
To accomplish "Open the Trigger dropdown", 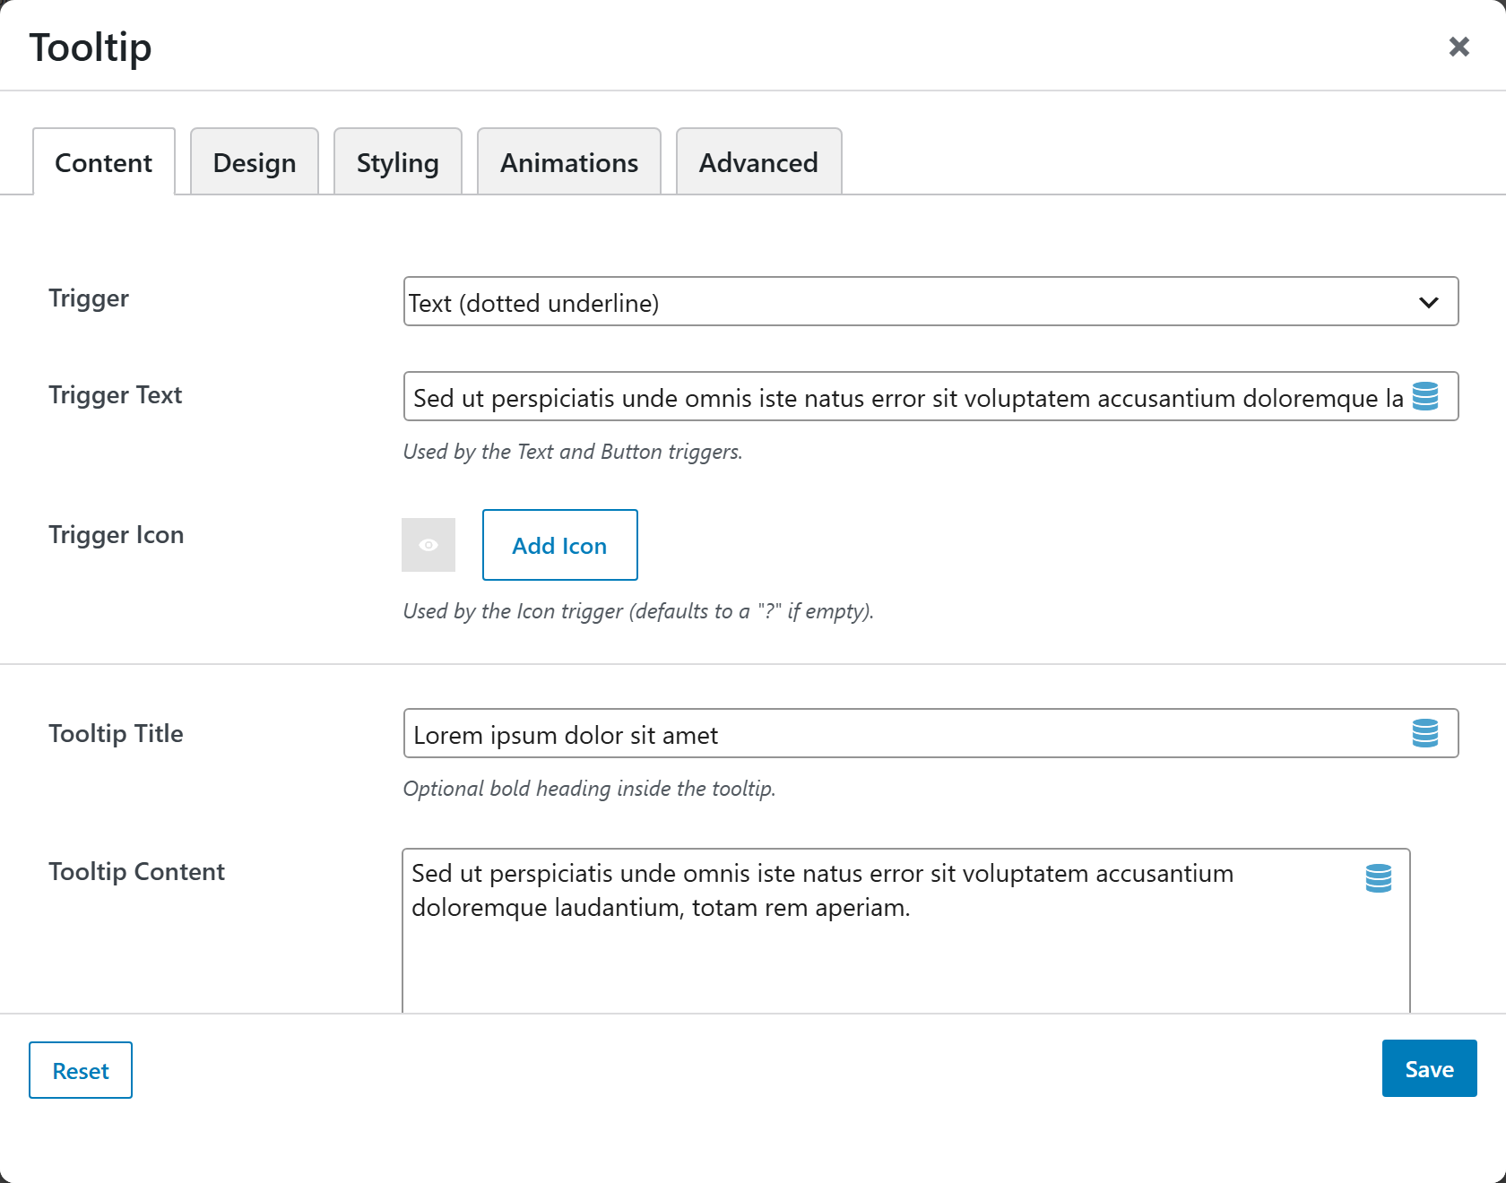I will click(x=930, y=301).
